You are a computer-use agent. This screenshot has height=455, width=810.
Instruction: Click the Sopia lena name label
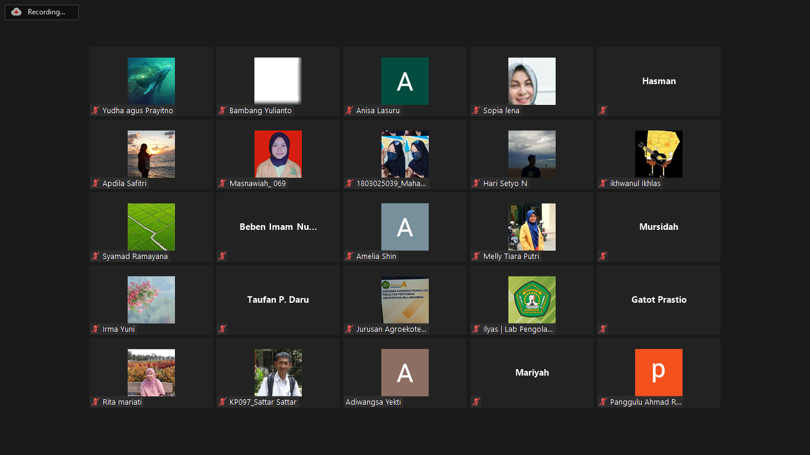[501, 110]
